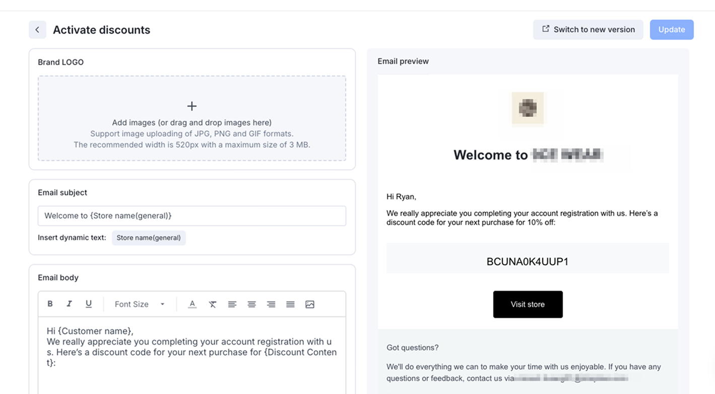This screenshot has width=715, height=394.
Task: Click the Brand LOGO image upload area
Action: pyautogui.click(x=192, y=118)
